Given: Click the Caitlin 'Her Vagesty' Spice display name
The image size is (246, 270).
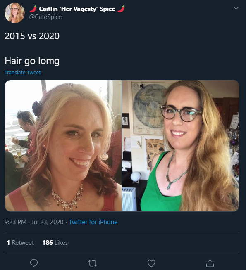Looking at the screenshot, I should point(77,9).
